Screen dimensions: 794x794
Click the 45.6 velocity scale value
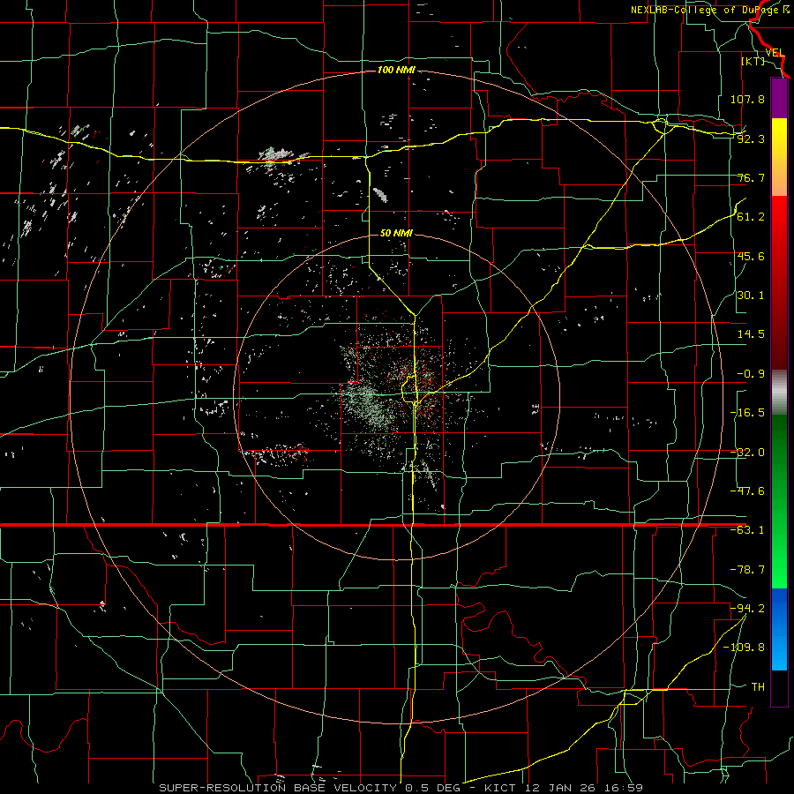pyautogui.click(x=751, y=256)
